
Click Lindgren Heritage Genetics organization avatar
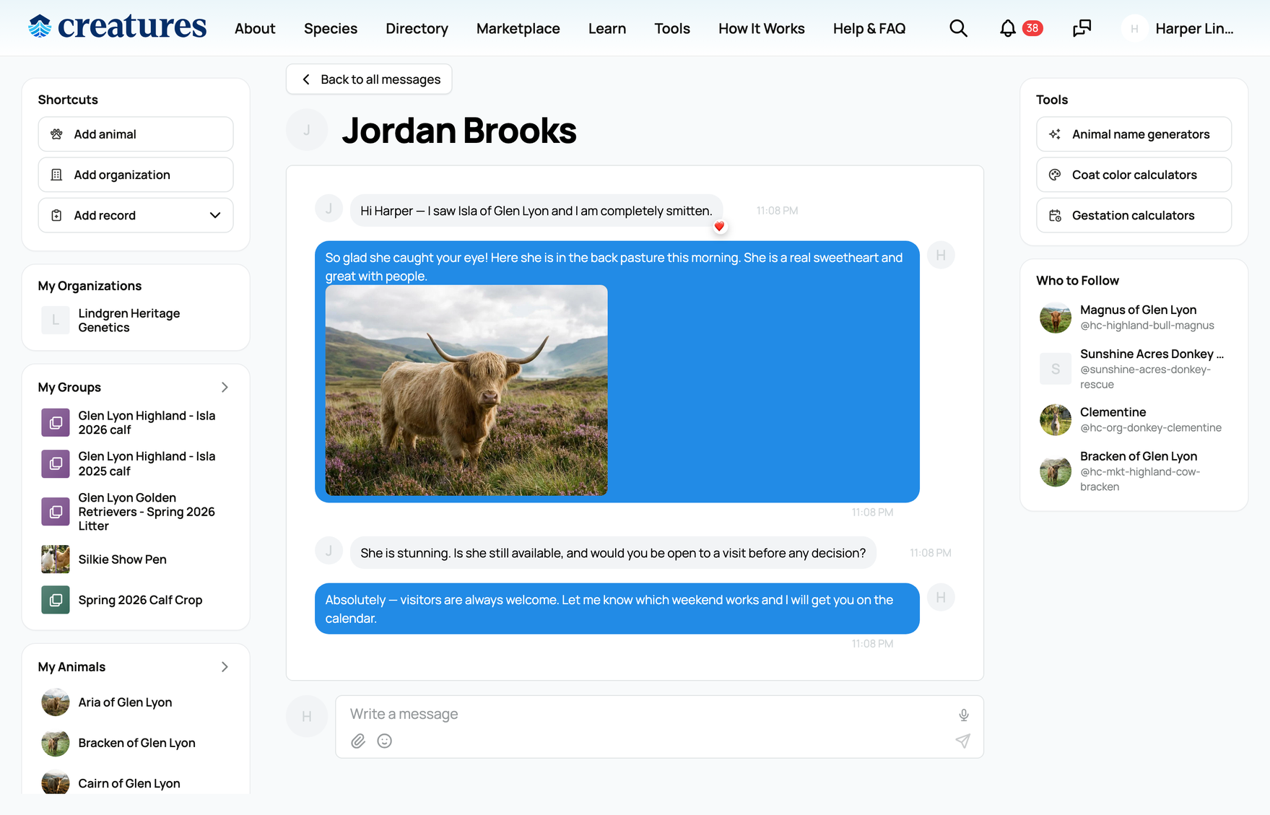[x=56, y=320]
